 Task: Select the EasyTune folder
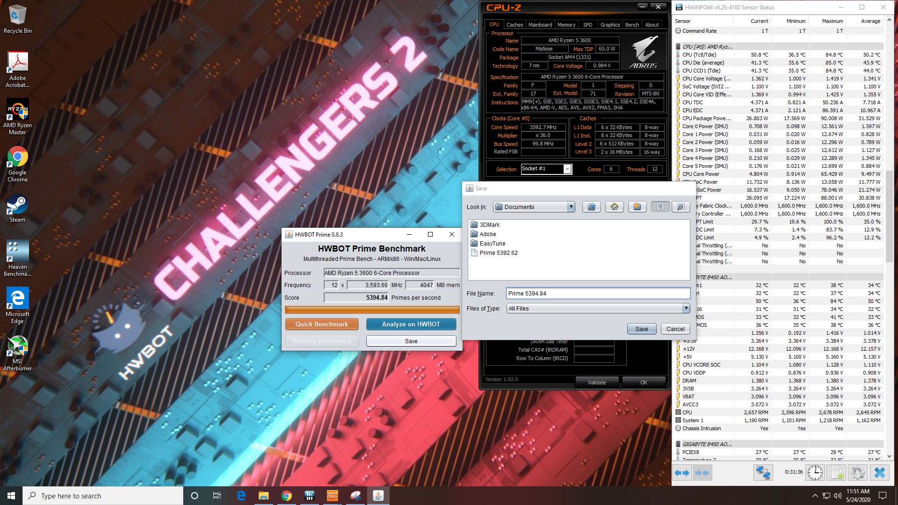tap(488, 243)
